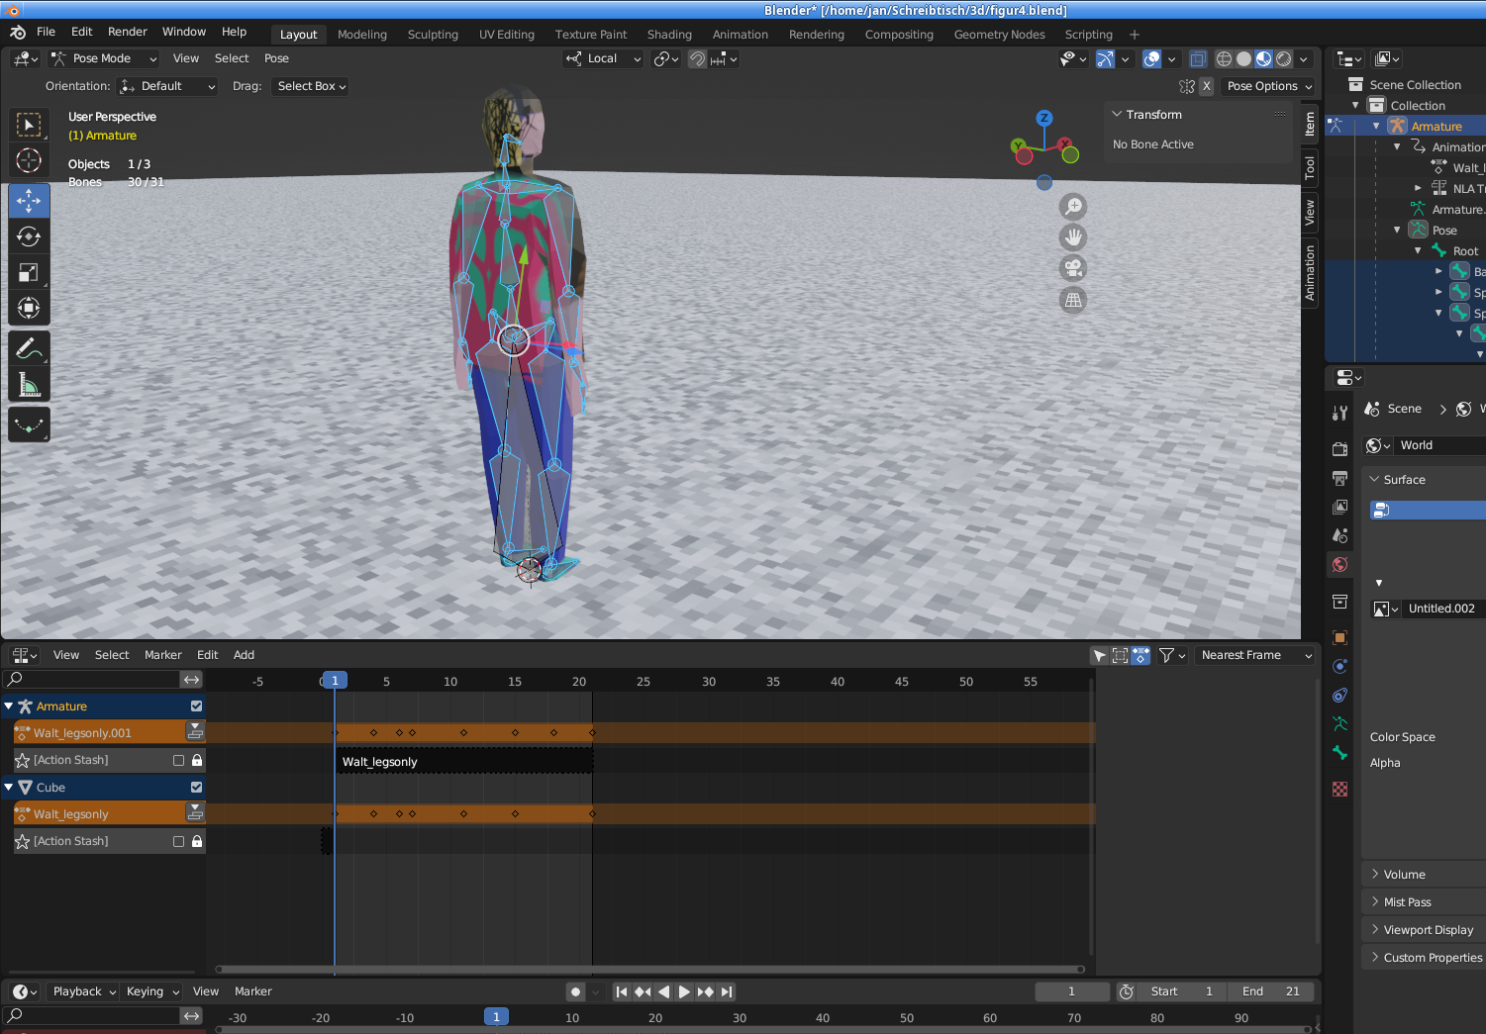Toggle lock on Armature Action Stash
1486x1034 pixels.
(x=197, y=761)
